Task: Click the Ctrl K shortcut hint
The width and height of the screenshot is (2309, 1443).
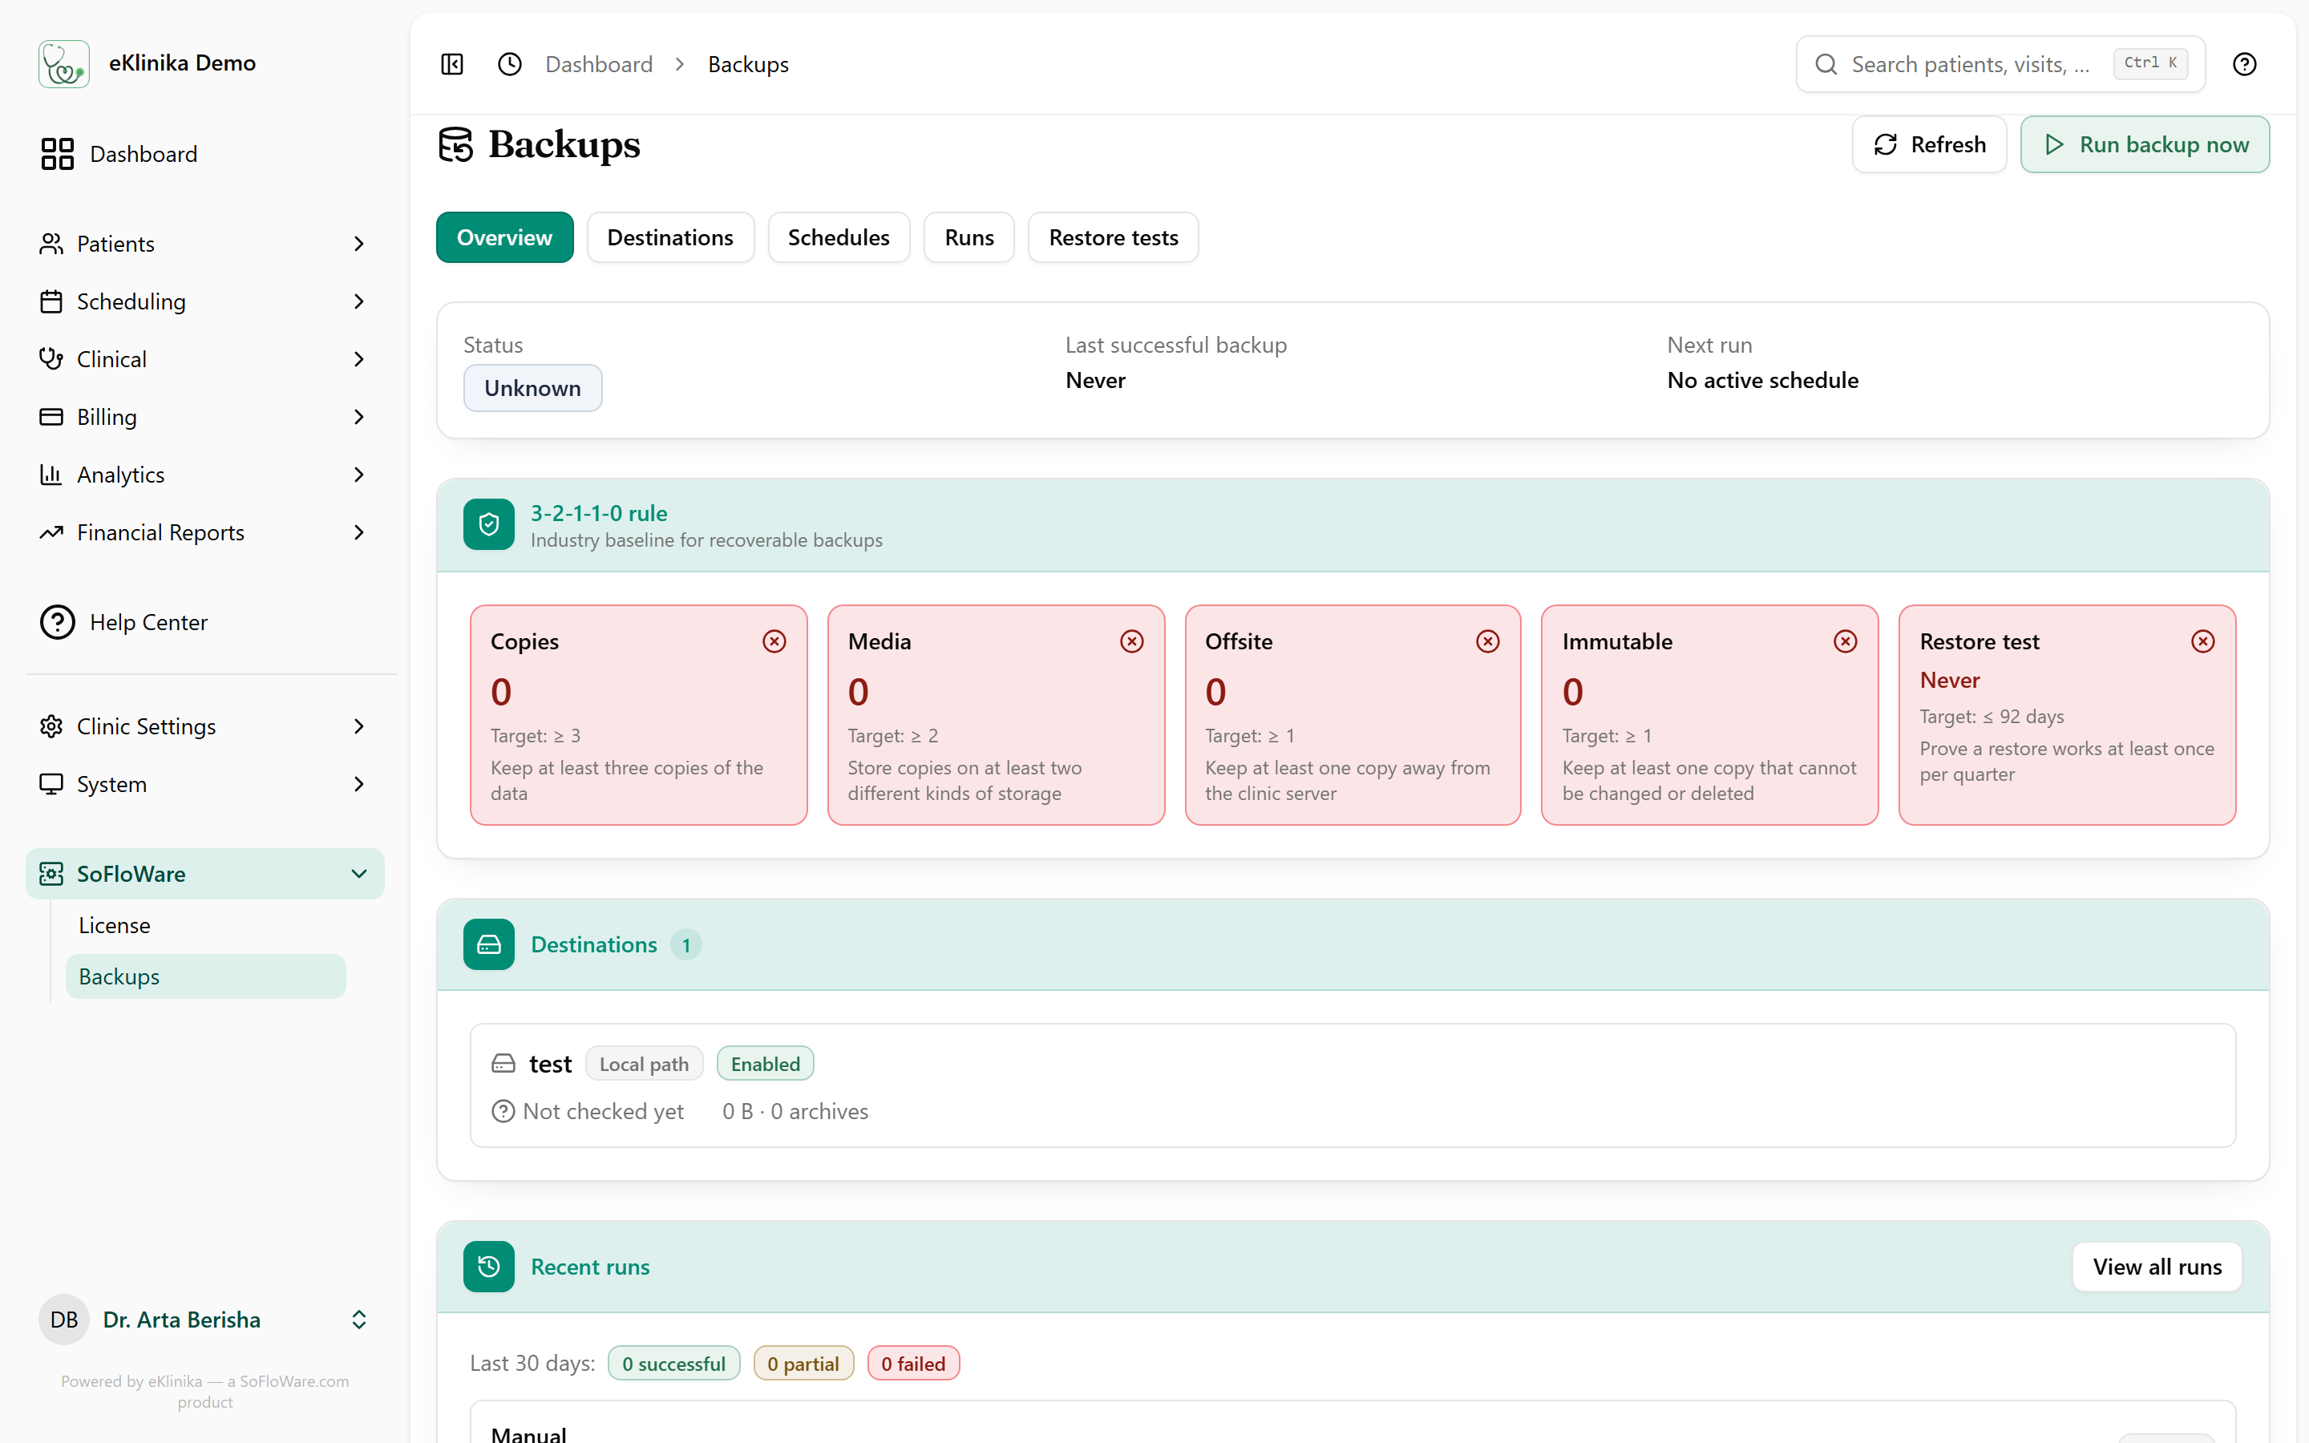Action: [x=2150, y=64]
